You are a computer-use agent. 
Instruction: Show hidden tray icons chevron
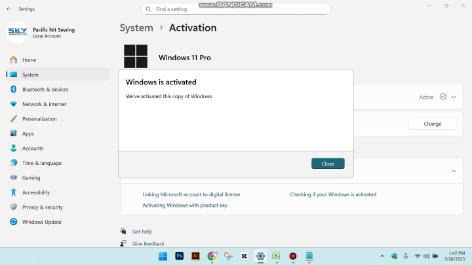click(x=382, y=256)
